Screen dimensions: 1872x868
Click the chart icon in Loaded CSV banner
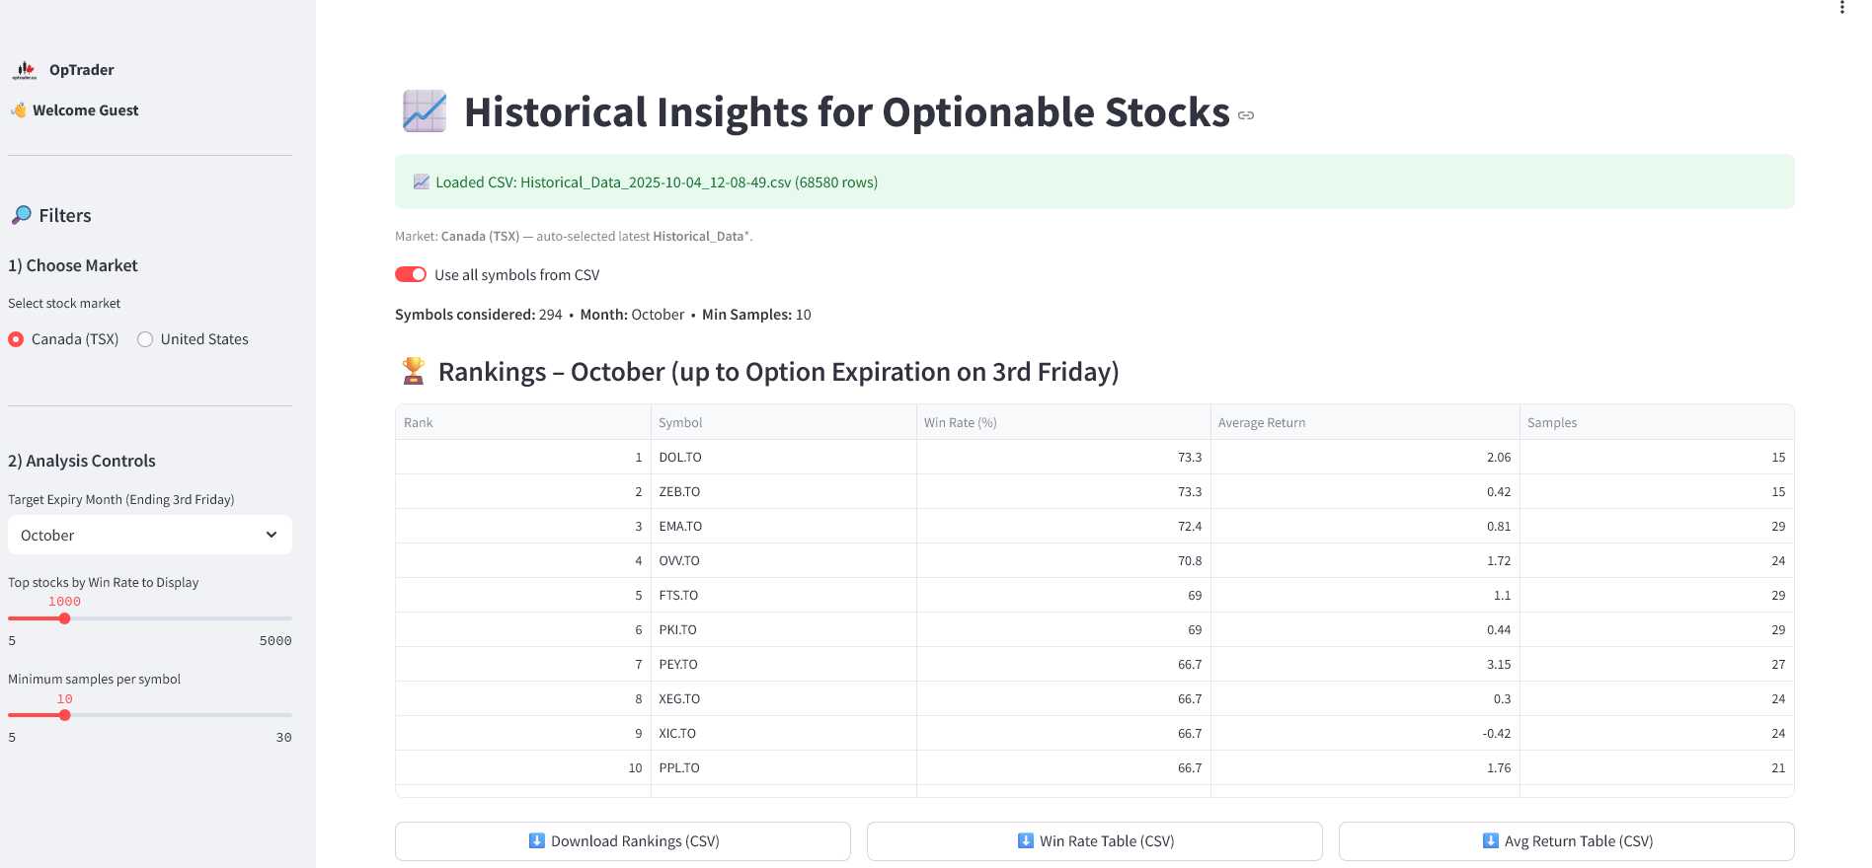pyautogui.click(x=422, y=181)
